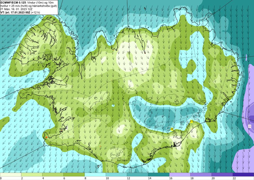Image resolution: width=254 pixels, height=180 pixels.
Task: Click the darkest purple legend swatch above 22
Action: coord(243,174)
